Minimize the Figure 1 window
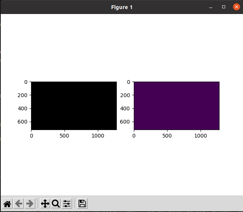This screenshot has height=212, width=243. pyautogui.click(x=211, y=7)
